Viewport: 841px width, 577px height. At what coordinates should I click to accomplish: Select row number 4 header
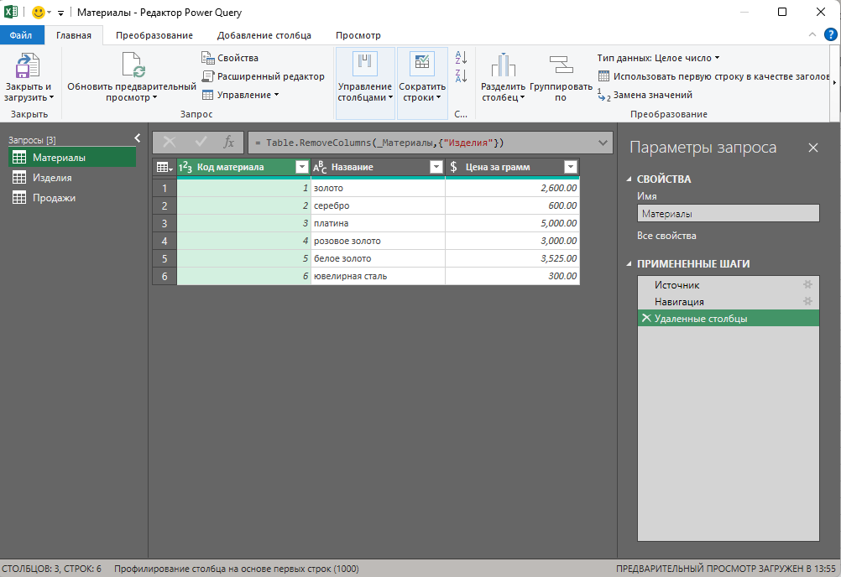pos(165,241)
